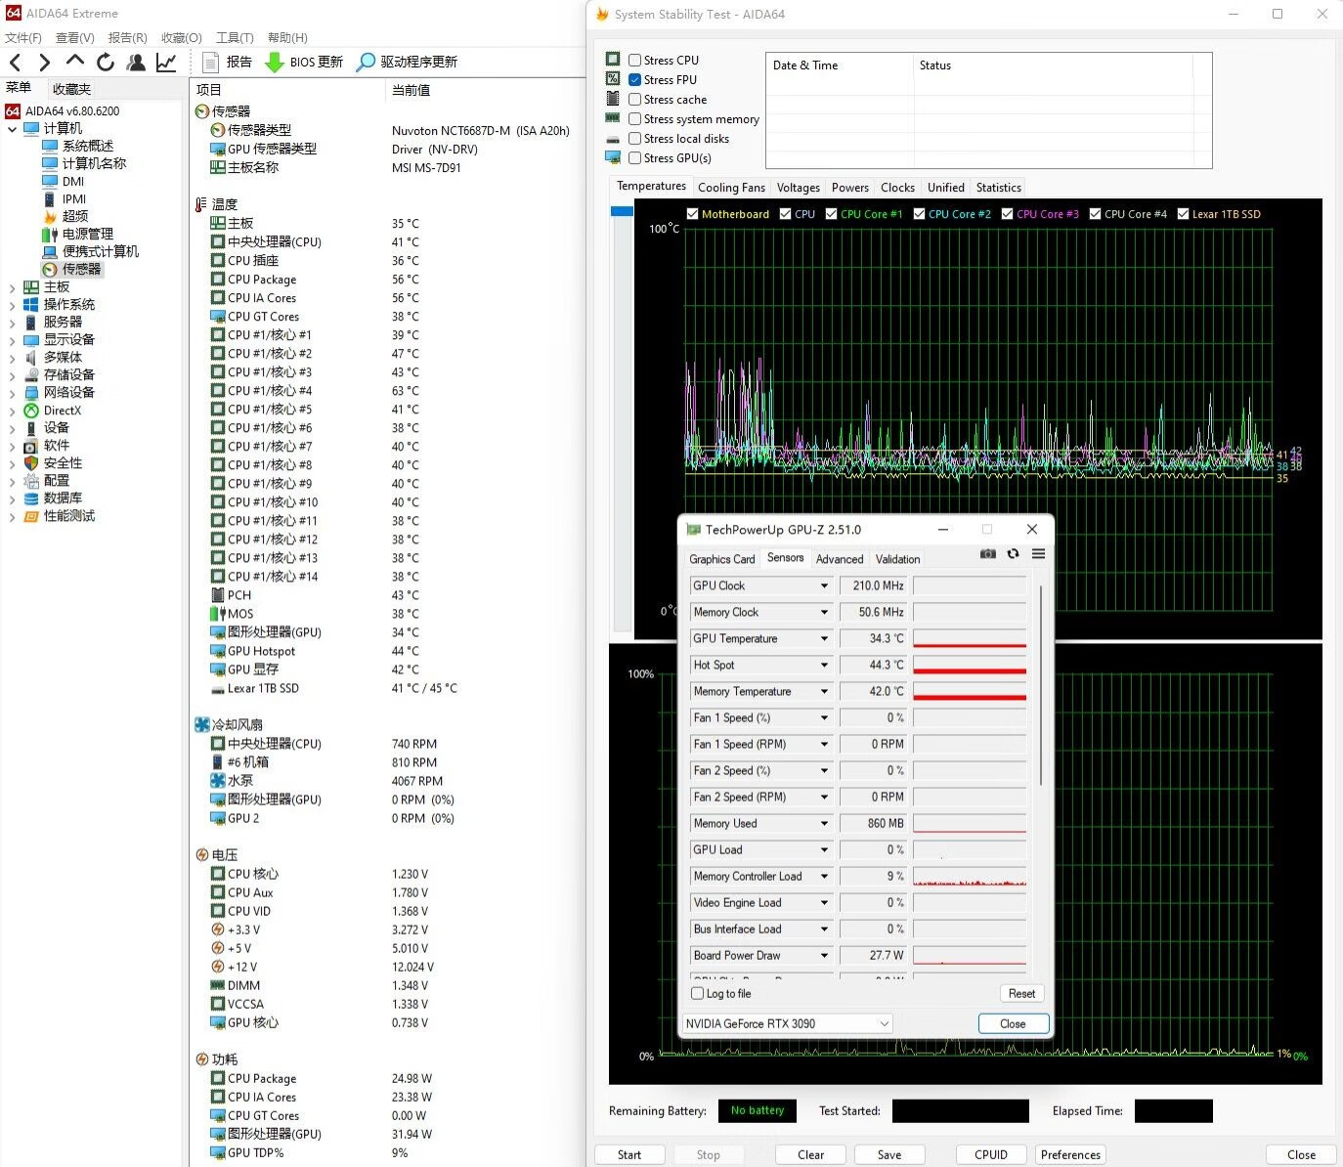Click the GPU-Z refresh icon
This screenshot has height=1167, width=1343.
pyautogui.click(x=1013, y=554)
